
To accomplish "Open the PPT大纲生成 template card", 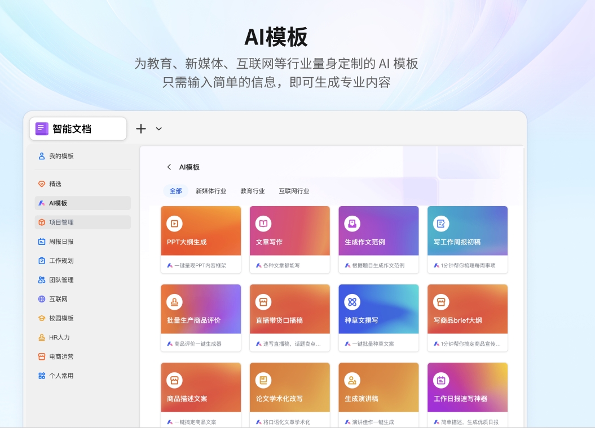I will [201, 238].
